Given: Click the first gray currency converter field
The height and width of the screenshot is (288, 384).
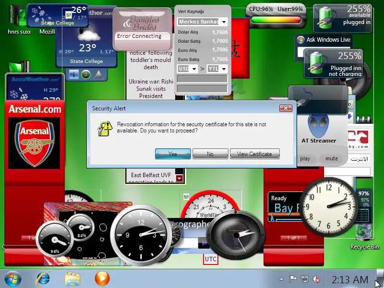Looking at the screenshot, I should [x=202, y=79].
